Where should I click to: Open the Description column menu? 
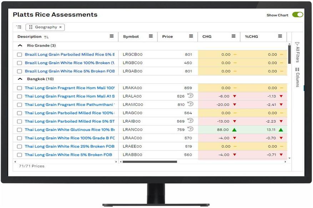pos(112,36)
